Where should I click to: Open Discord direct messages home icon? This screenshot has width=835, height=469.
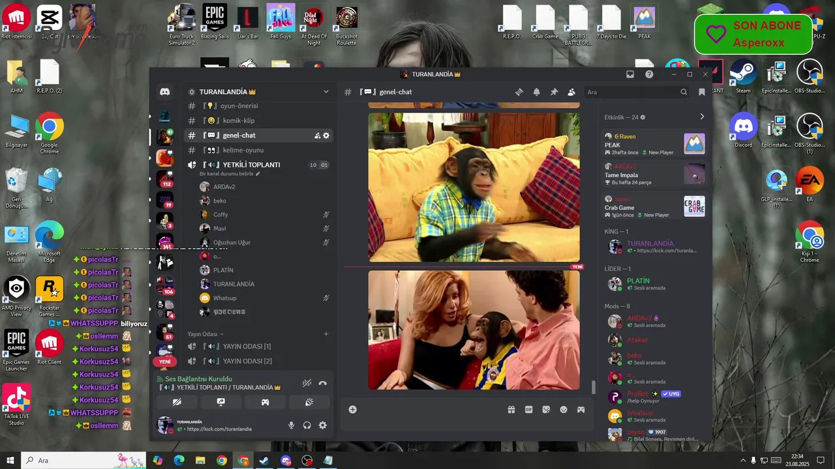(165, 92)
